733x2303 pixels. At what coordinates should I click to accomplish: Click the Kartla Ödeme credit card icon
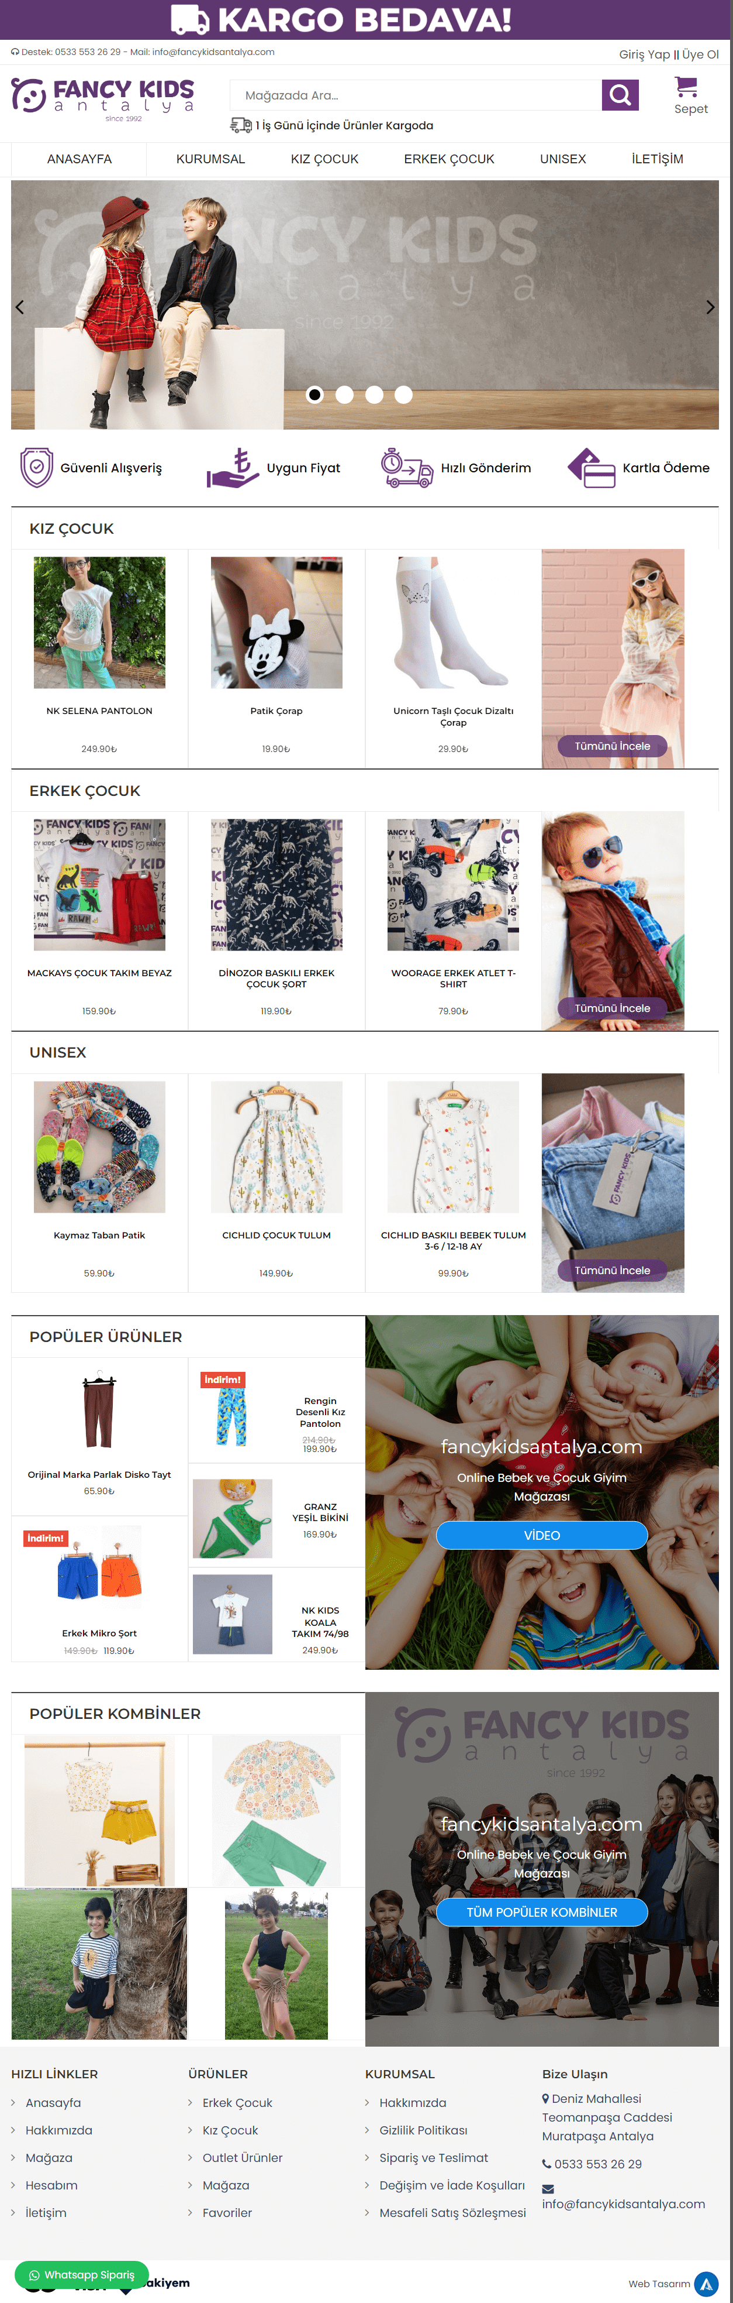[591, 468]
